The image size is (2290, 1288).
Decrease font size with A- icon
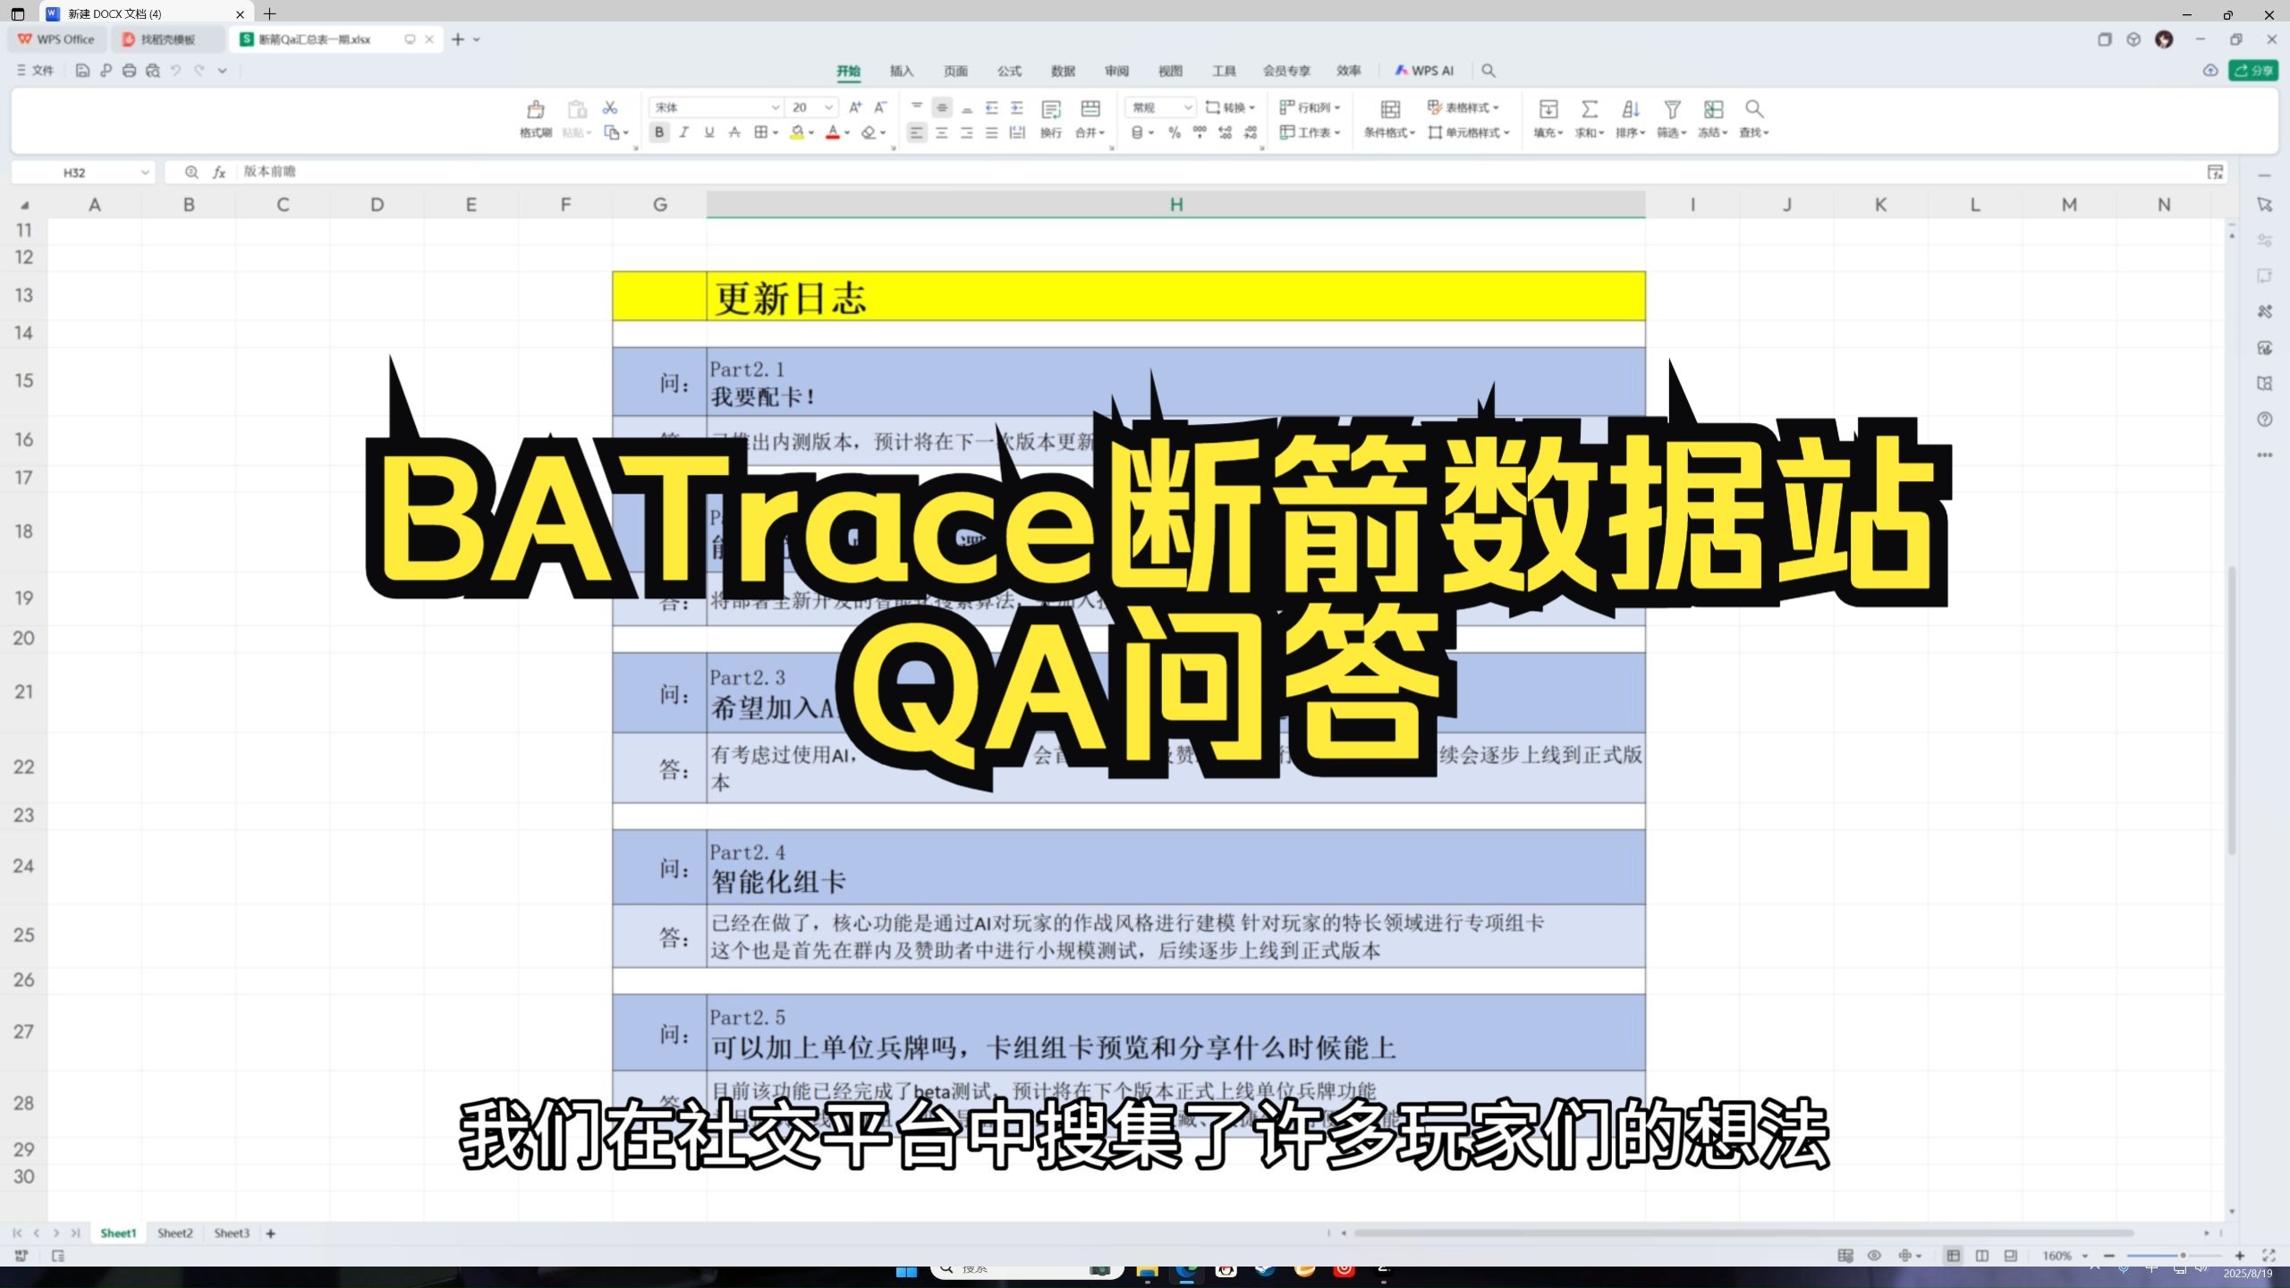point(880,107)
